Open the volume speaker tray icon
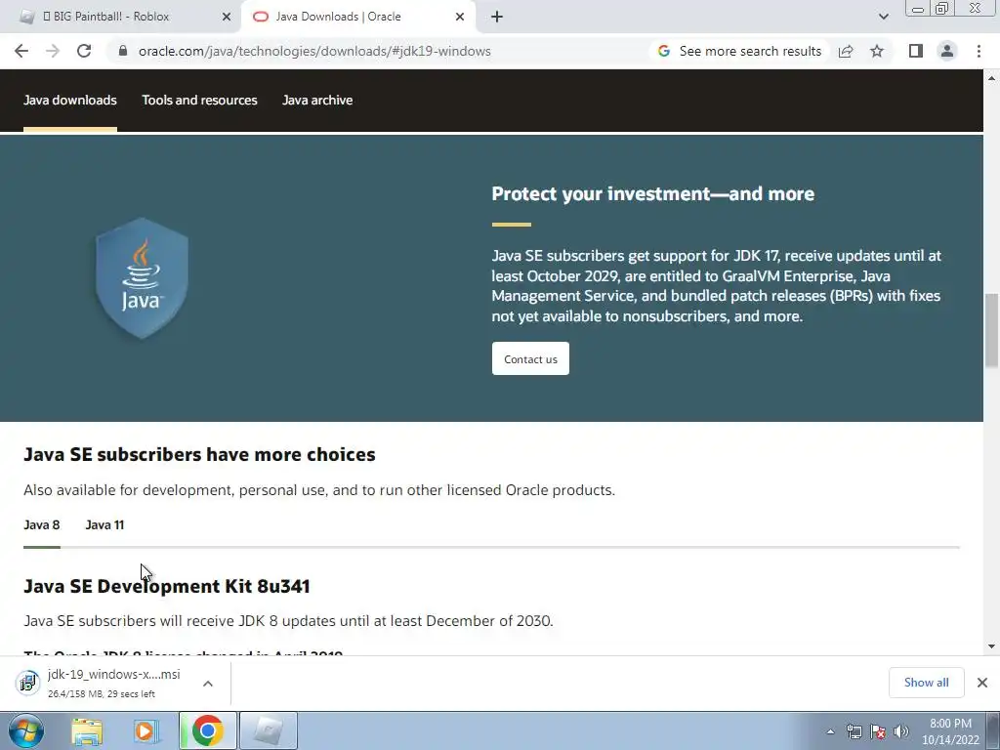 point(901,731)
